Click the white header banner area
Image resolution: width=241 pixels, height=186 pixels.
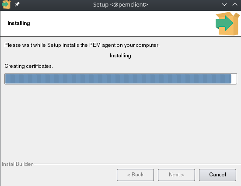pyautogui.click(x=121, y=24)
